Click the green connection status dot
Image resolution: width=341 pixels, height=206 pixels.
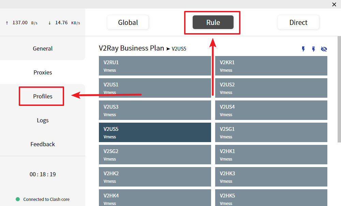(18, 199)
